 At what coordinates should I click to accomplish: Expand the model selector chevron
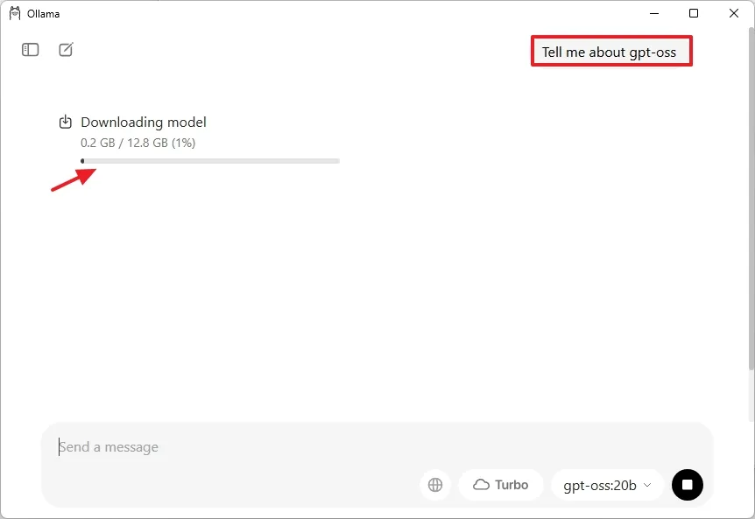(x=646, y=484)
